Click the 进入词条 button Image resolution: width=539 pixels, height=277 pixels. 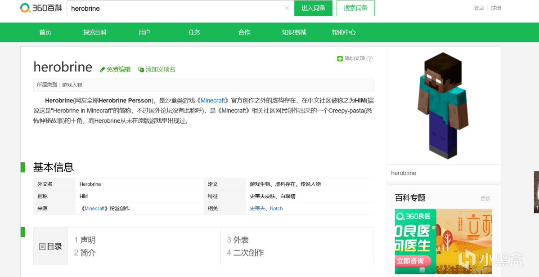[x=313, y=8]
